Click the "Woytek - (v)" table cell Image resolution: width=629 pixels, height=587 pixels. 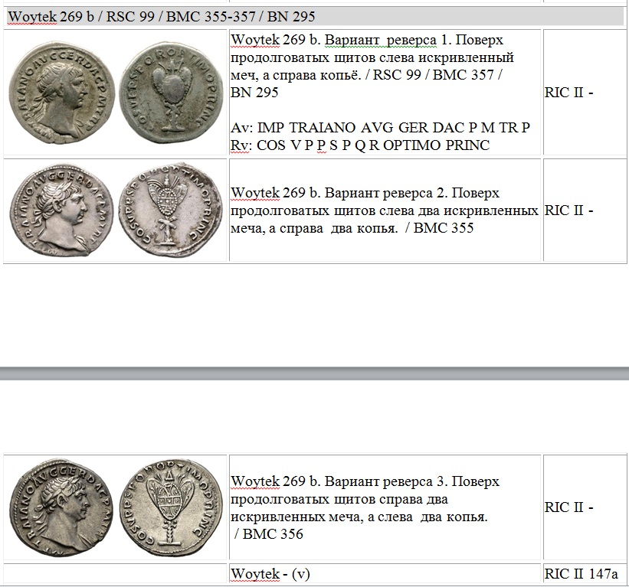click(x=270, y=573)
